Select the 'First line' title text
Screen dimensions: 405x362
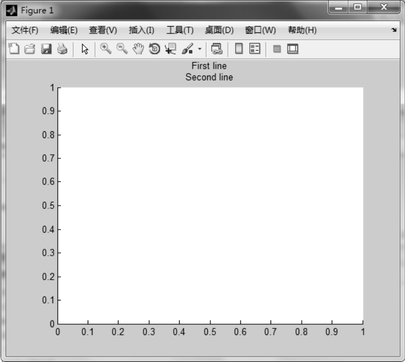tap(209, 66)
